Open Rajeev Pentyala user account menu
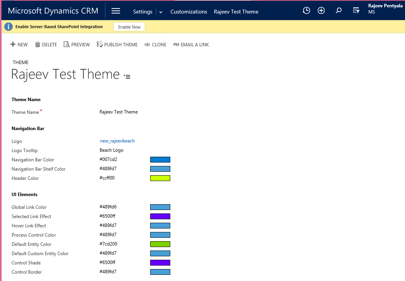 point(385,9)
